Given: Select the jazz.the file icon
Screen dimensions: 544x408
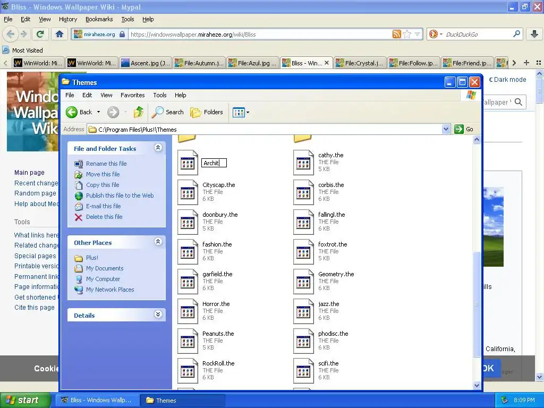Looking at the screenshot, I should coord(303,312).
